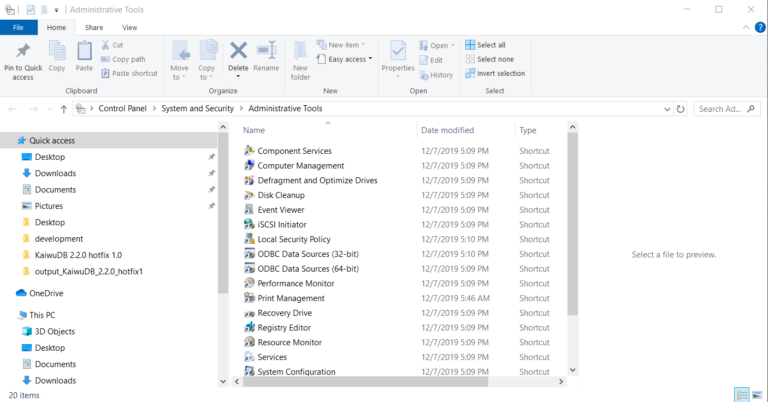Click the Pin to Quick access icon
This screenshot has width=768, height=402.
point(23,51)
